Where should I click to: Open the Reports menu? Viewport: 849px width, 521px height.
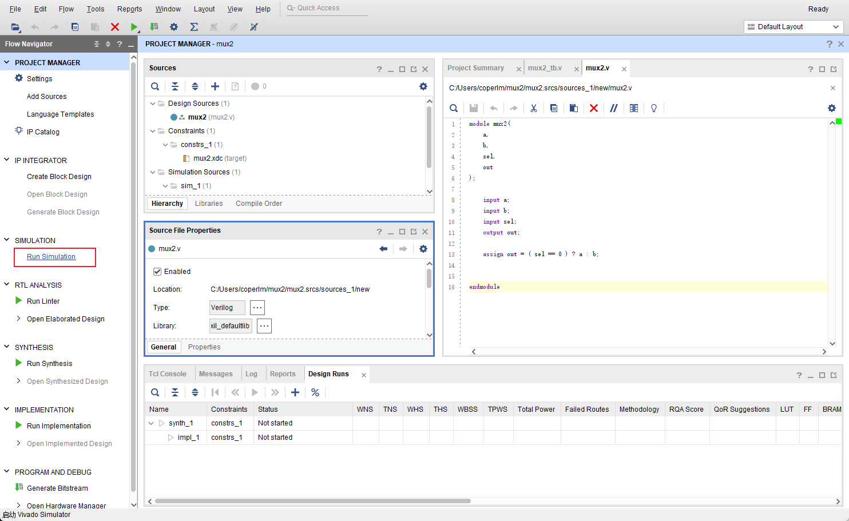[x=129, y=9]
